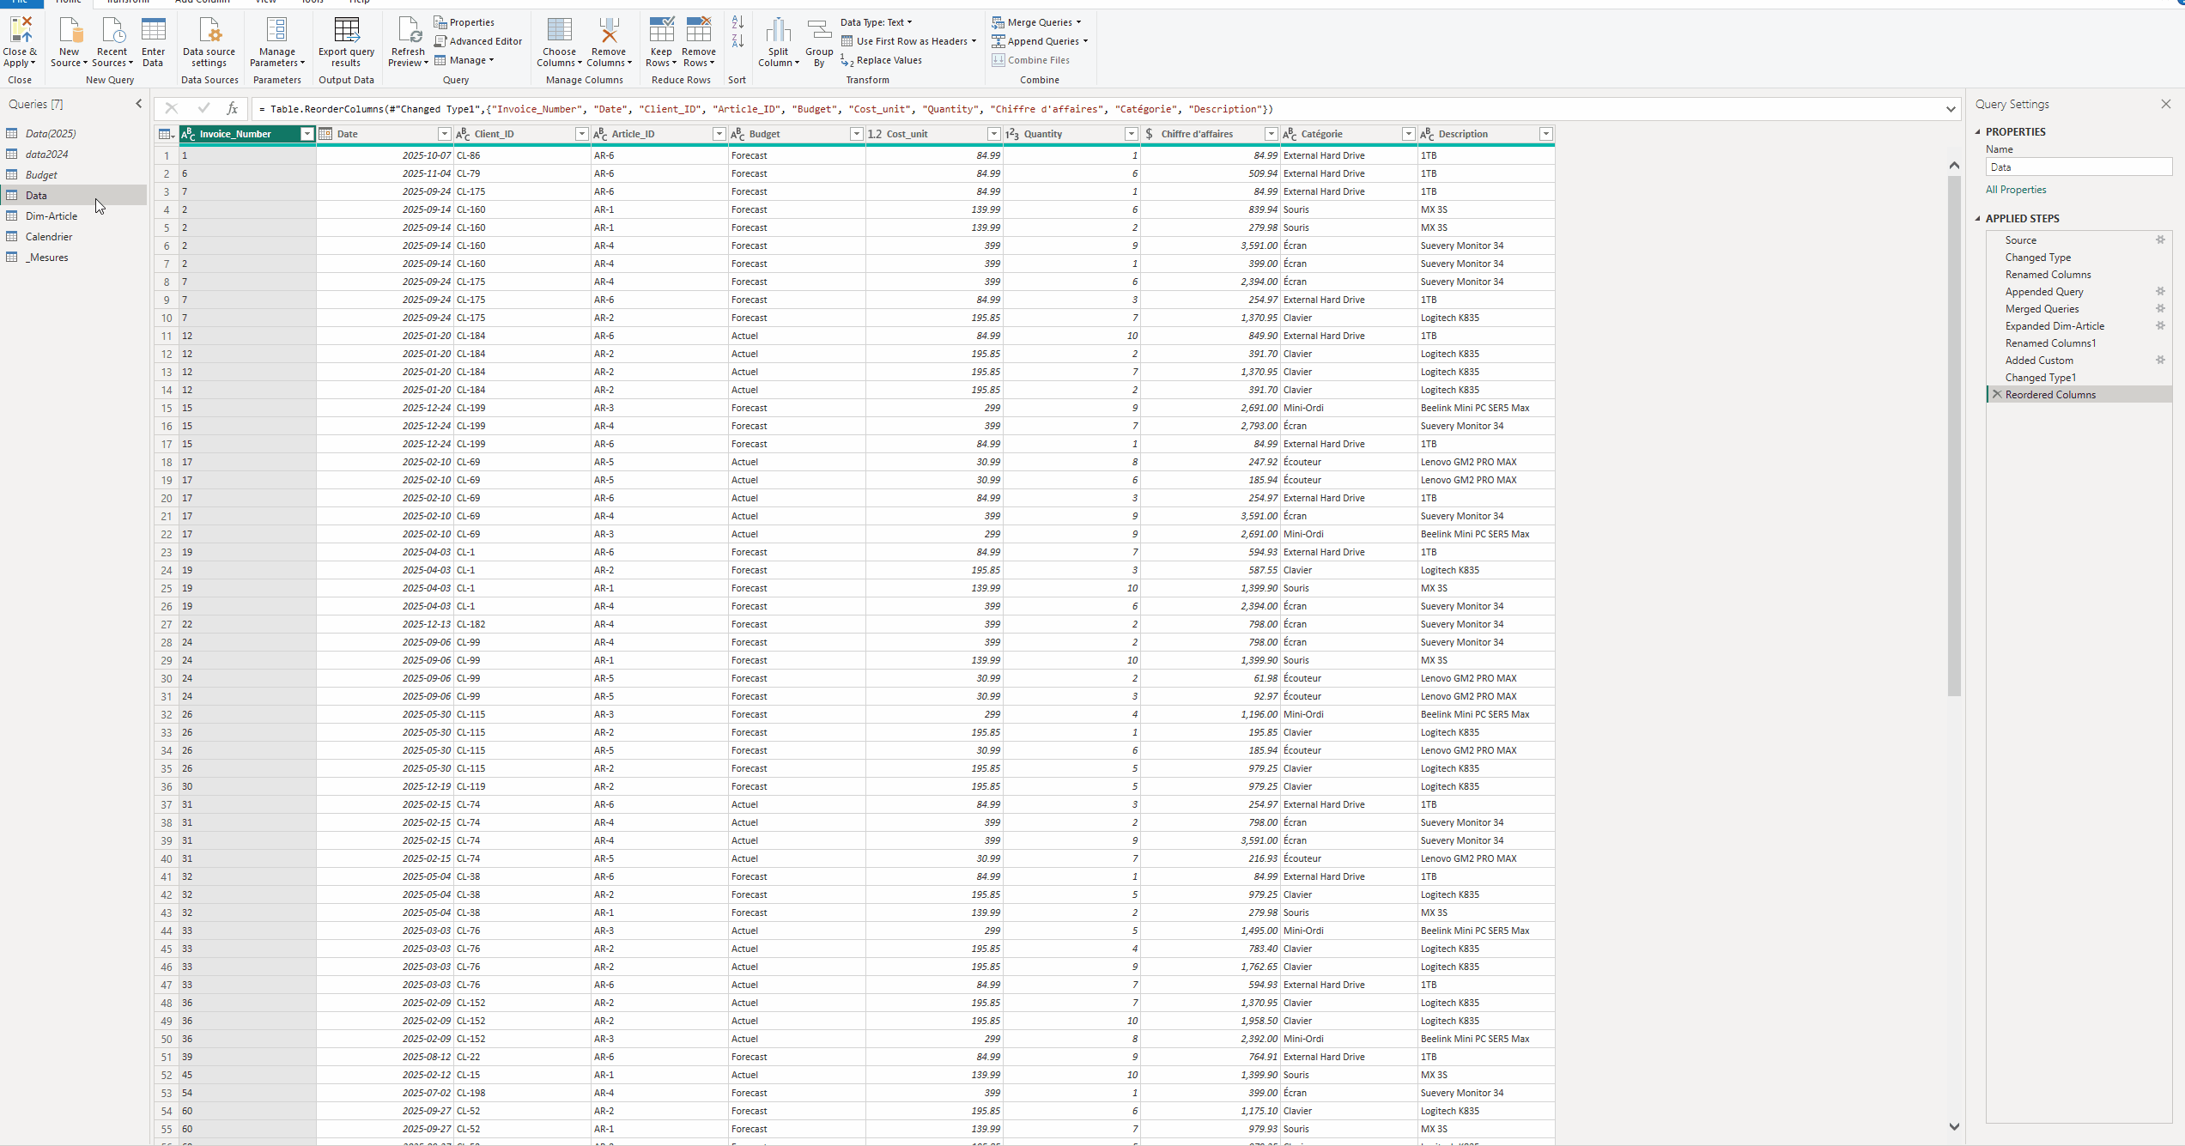Open the Budget column filter dropdown
2185x1146 pixels.
(856, 134)
